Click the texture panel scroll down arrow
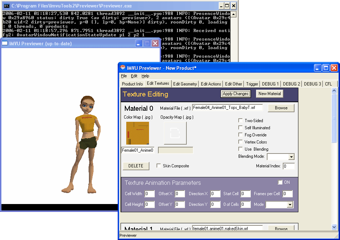340x240 pixels. click(x=334, y=227)
